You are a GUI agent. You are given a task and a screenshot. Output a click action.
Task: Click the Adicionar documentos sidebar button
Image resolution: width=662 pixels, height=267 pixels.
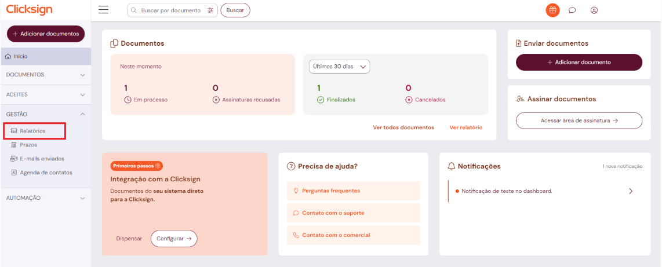46,34
